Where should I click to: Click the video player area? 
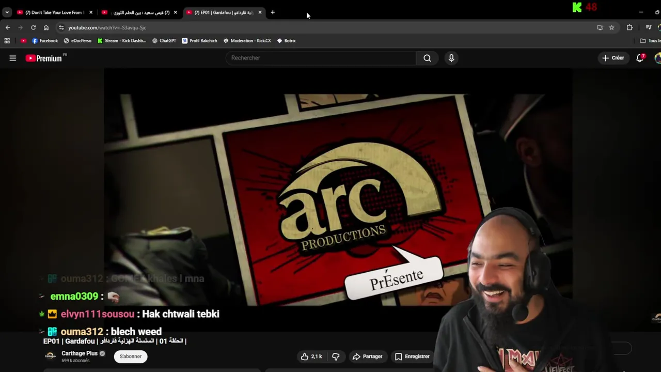(x=338, y=199)
